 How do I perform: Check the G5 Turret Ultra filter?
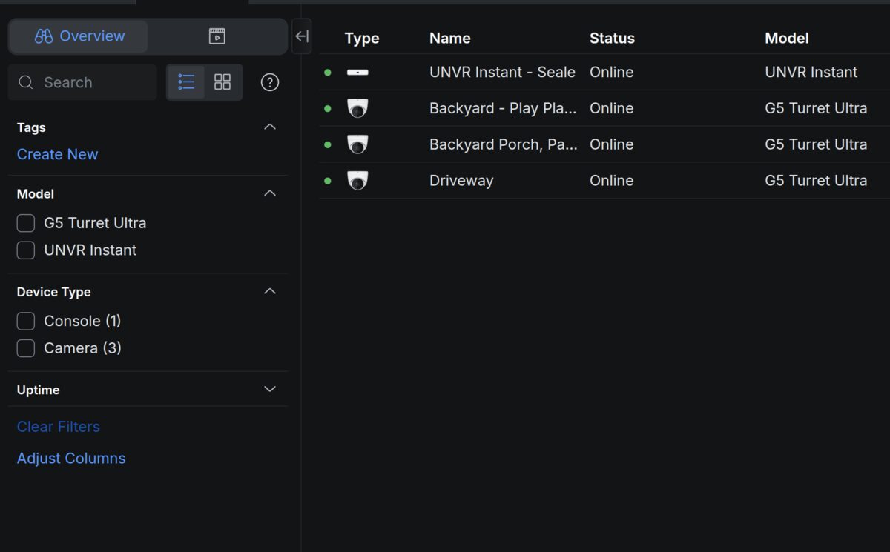(x=26, y=223)
